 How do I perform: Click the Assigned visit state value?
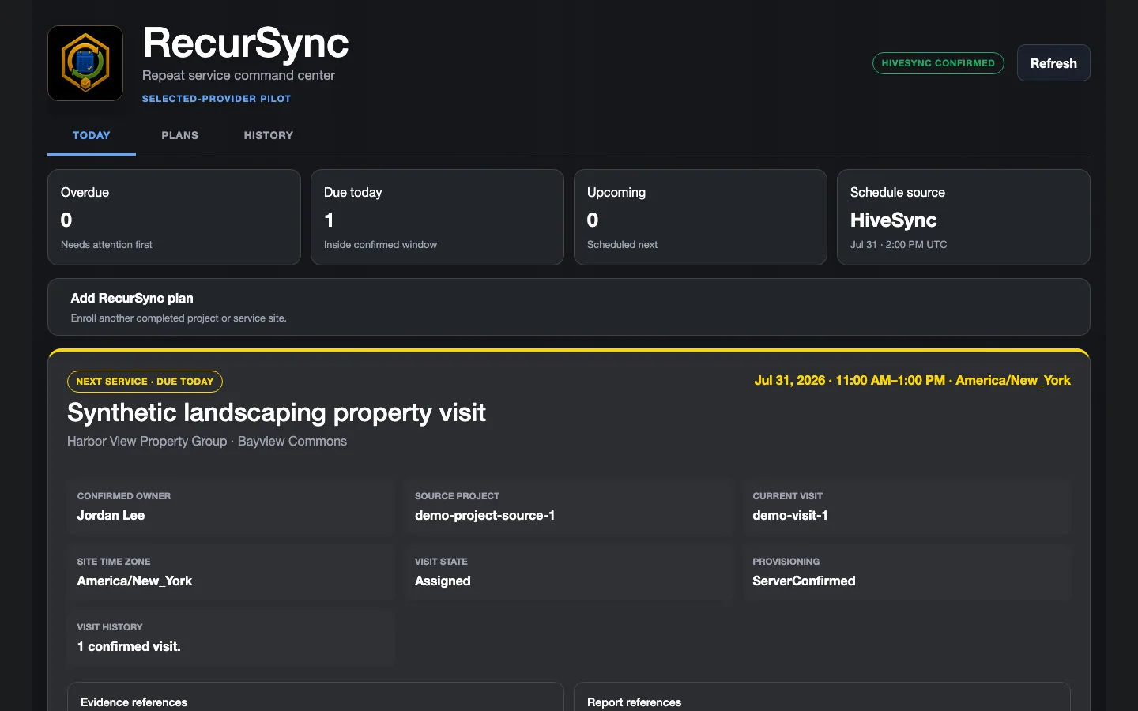click(443, 581)
